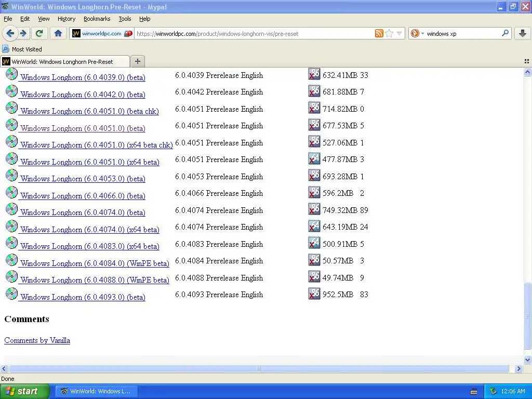Open the View menu

coord(44,19)
